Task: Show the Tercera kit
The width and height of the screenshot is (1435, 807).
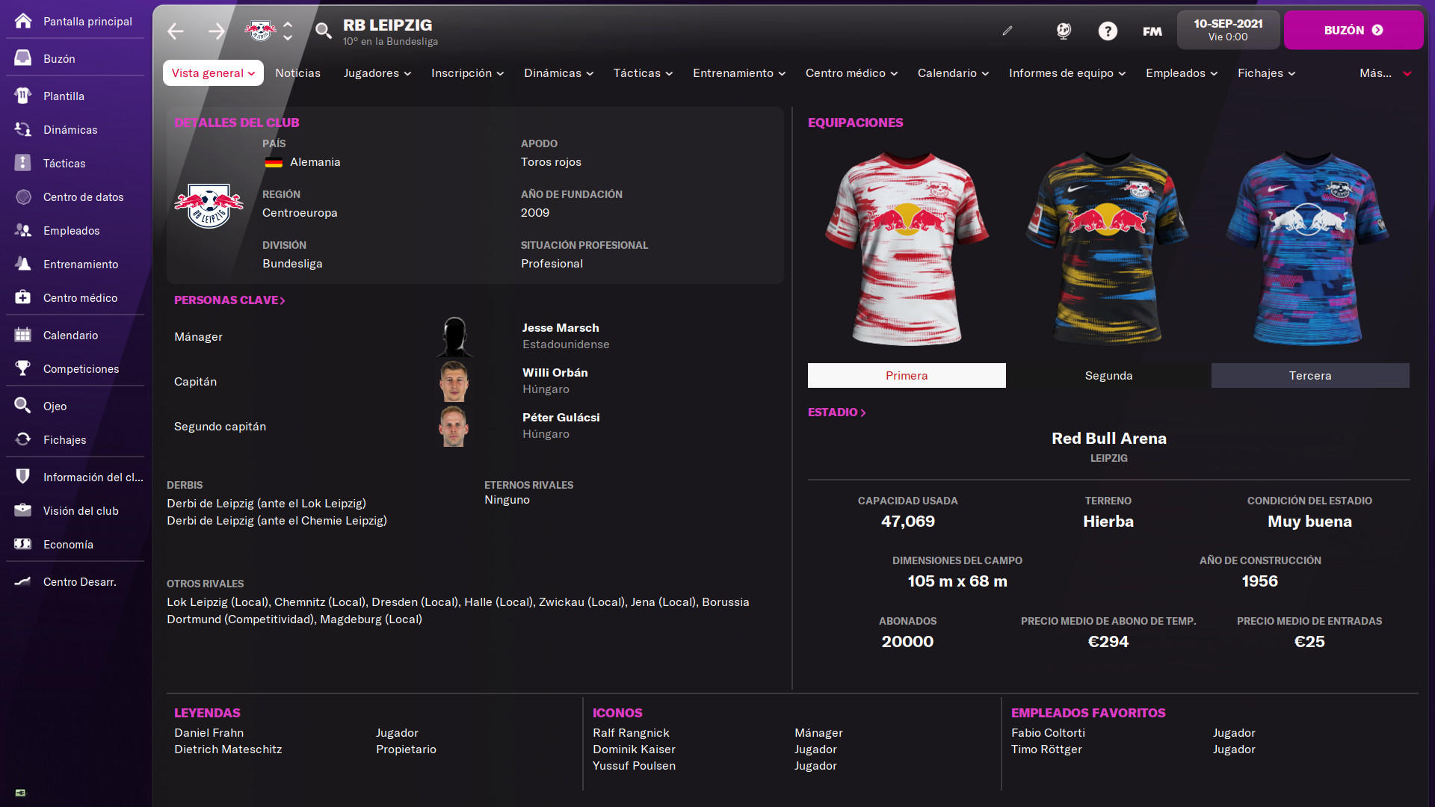Action: 1310,375
